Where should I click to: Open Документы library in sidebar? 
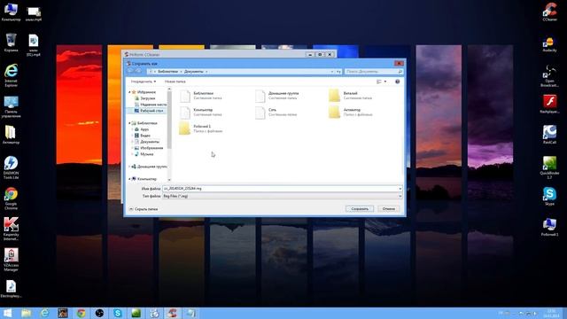(146, 142)
